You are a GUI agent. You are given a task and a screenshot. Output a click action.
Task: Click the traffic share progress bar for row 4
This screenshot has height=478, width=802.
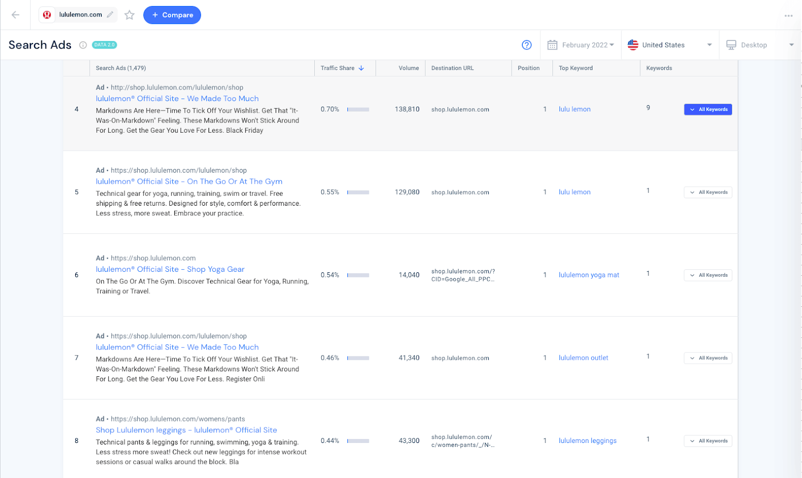tap(358, 109)
